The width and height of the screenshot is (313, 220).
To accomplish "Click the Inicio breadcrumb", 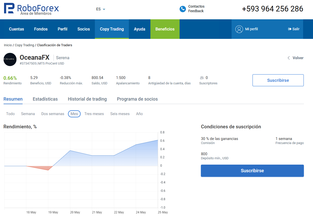I will [x=8, y=45].
